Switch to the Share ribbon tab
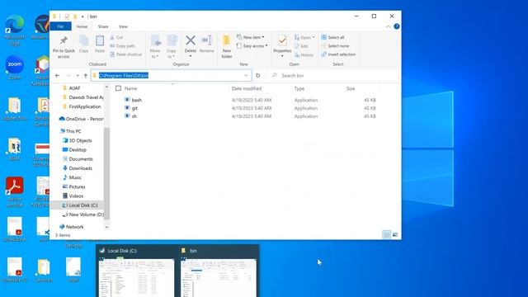This screenshot has height=297, width=528. [103, 26]
